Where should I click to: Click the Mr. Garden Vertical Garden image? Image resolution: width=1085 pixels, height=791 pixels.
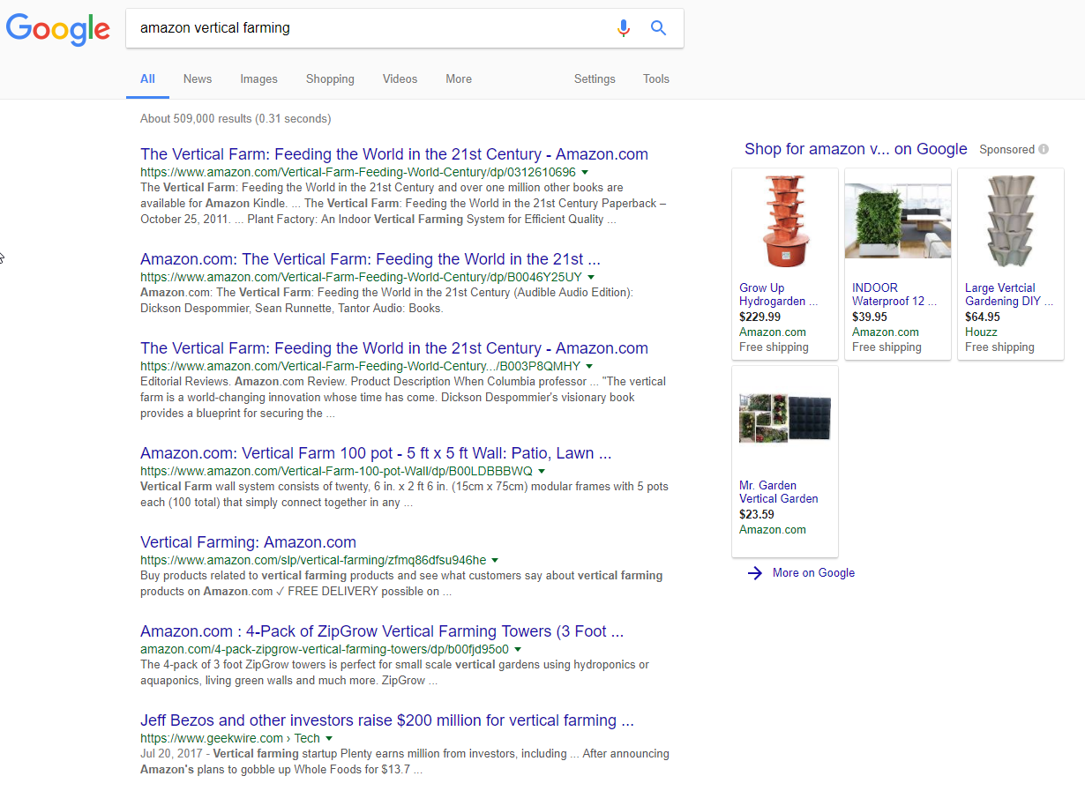[x=785, y=419]
